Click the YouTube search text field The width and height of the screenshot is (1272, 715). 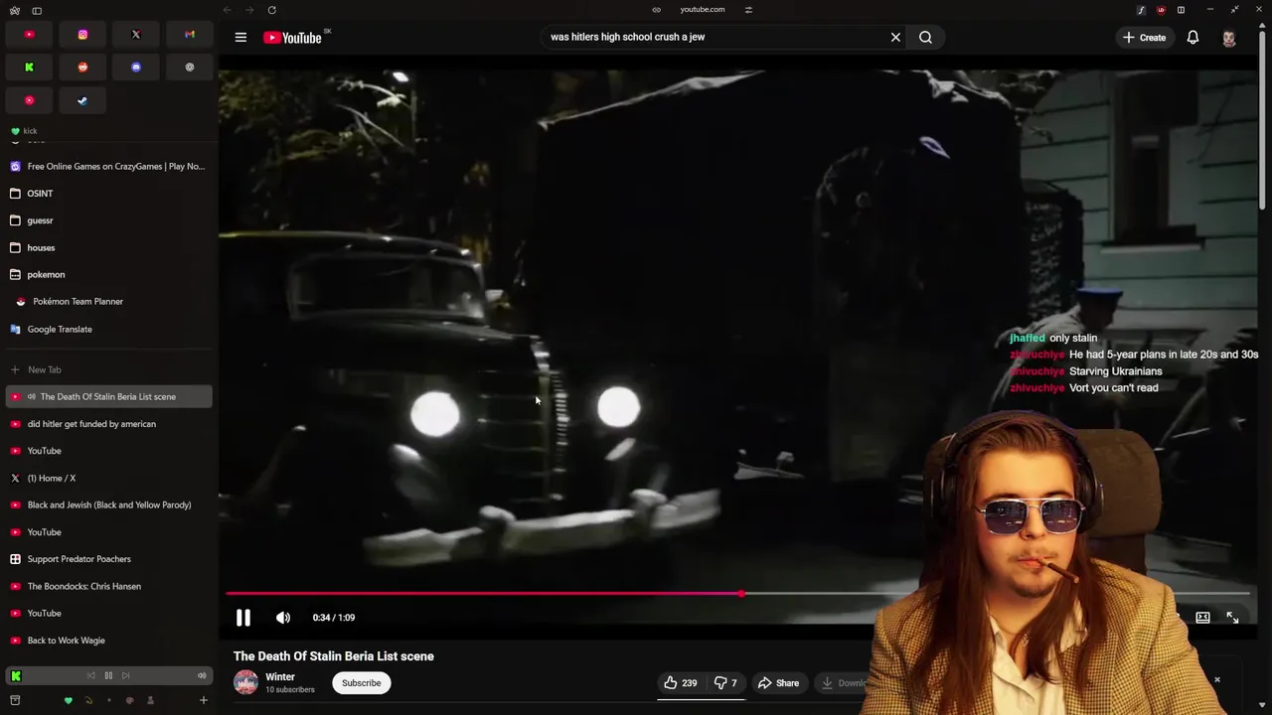coord(715,37)
